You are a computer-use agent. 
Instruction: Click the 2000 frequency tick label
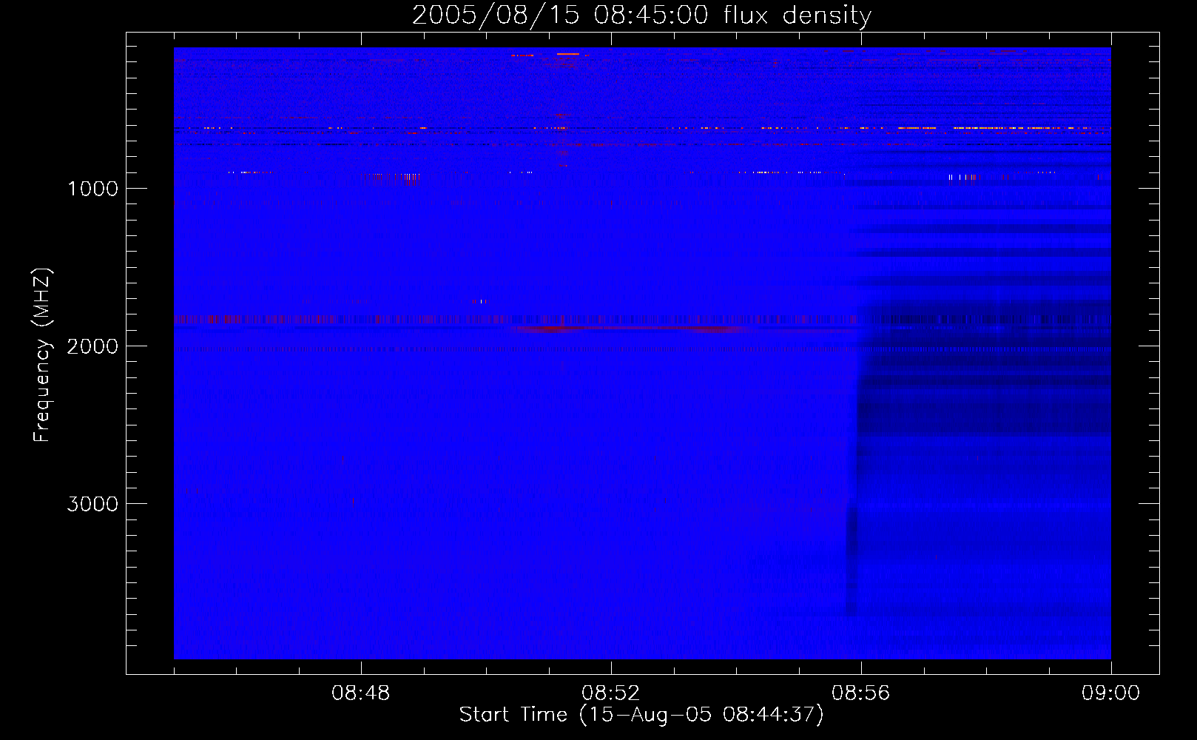click(92, 346)
